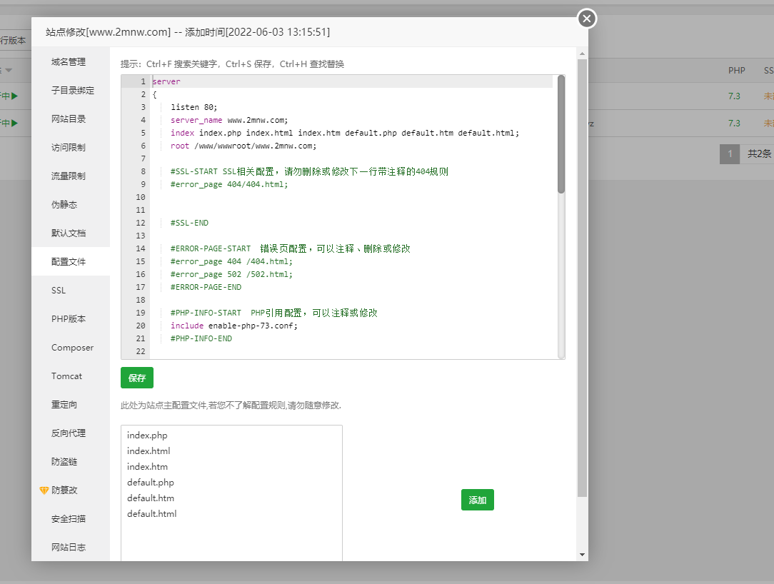
Task: Click the green 保存 button
Action: (x=136, y=378)
